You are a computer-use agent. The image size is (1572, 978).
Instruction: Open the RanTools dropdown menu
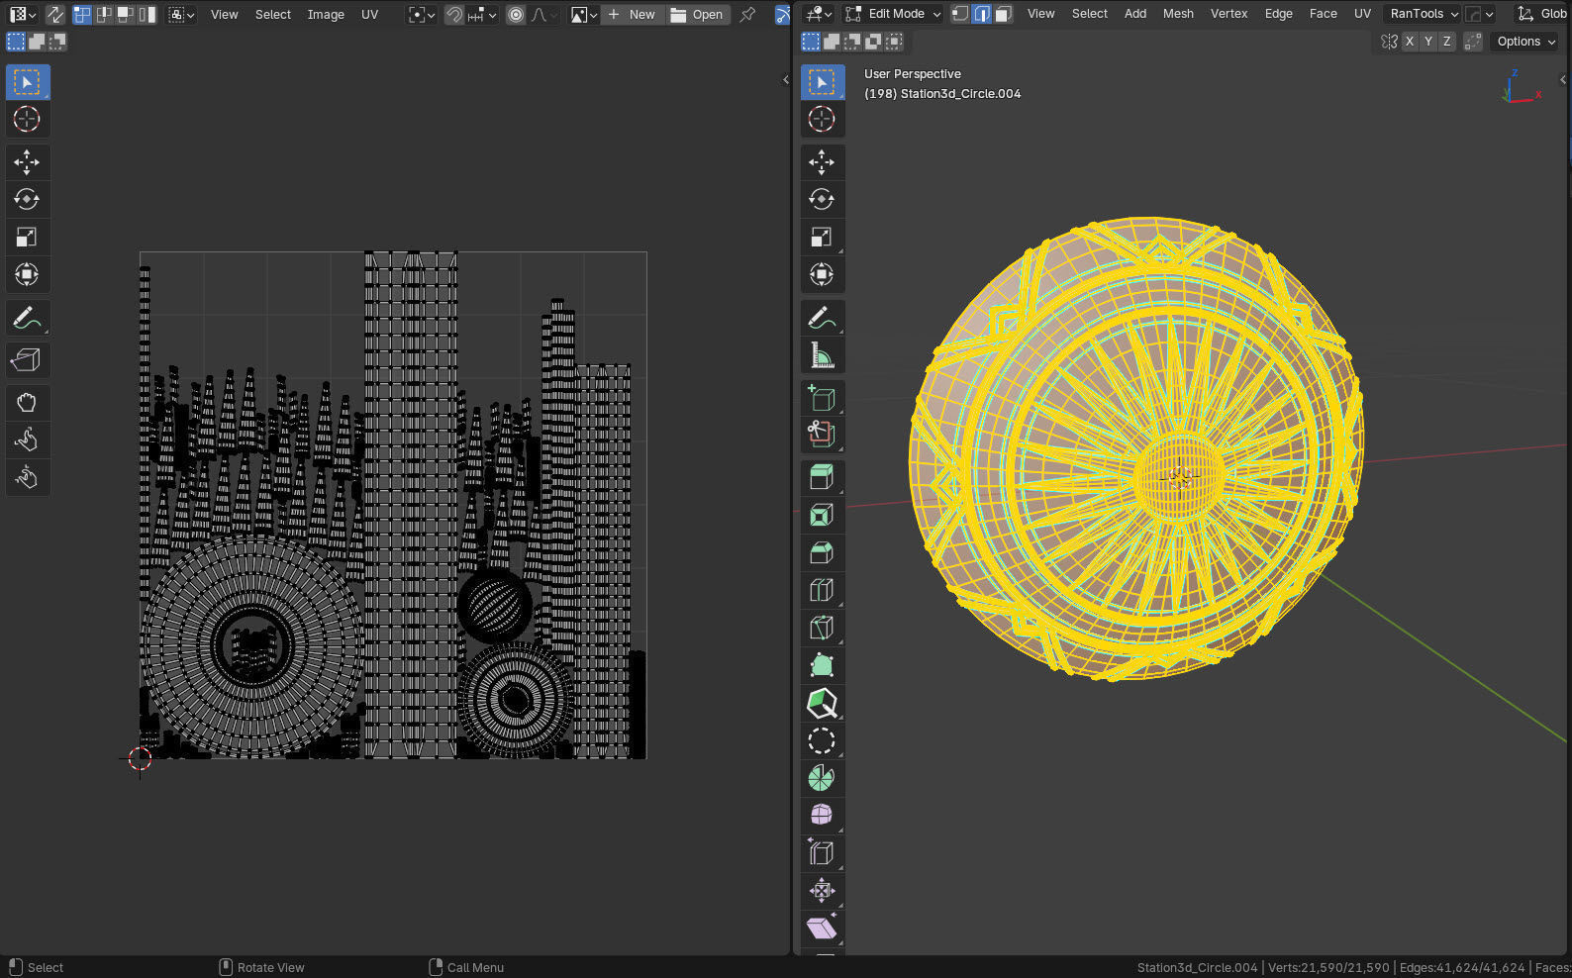(1424, 14)
